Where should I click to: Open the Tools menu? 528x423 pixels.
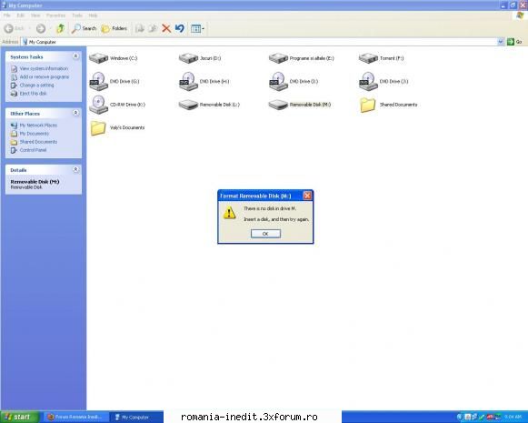pos(77,15)
